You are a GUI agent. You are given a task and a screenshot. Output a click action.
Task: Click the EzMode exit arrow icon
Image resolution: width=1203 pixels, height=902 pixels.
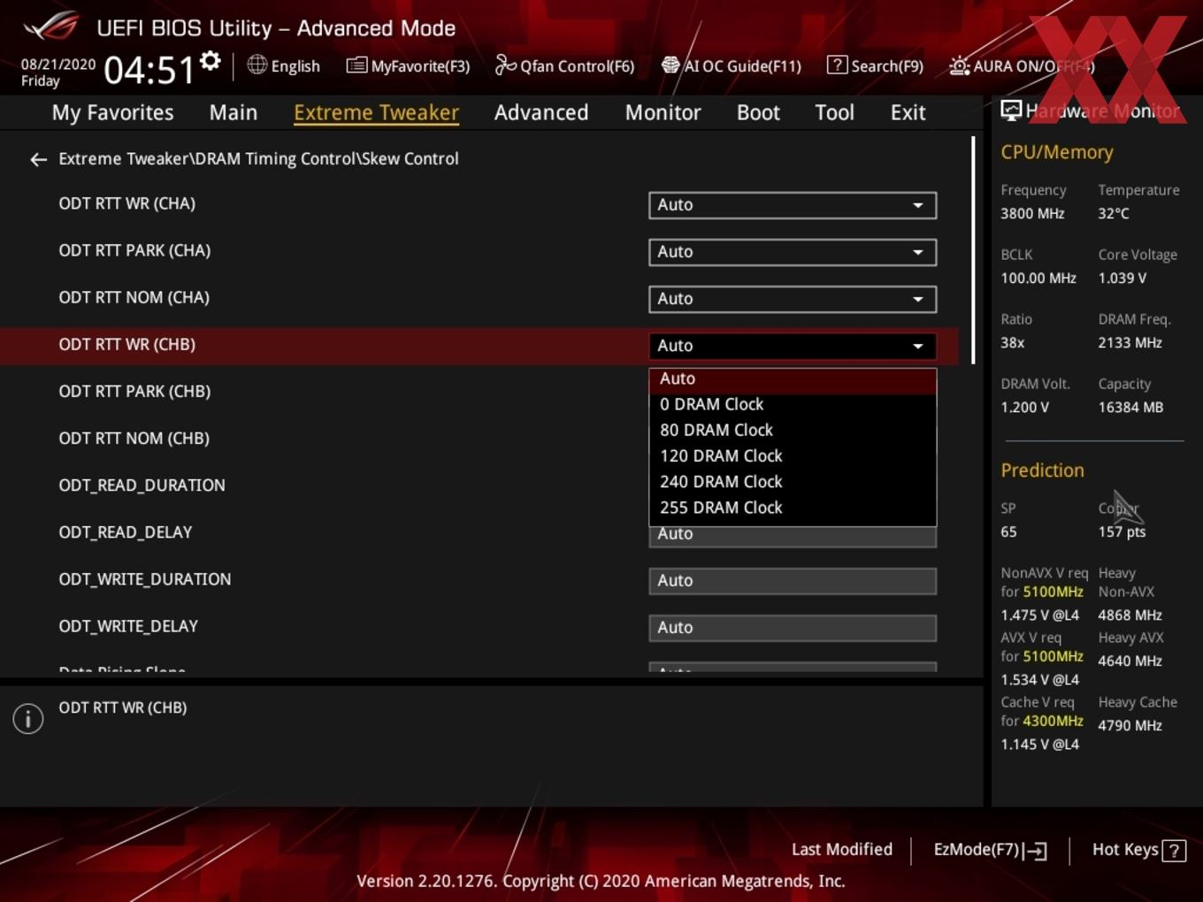pos(1036,852)
